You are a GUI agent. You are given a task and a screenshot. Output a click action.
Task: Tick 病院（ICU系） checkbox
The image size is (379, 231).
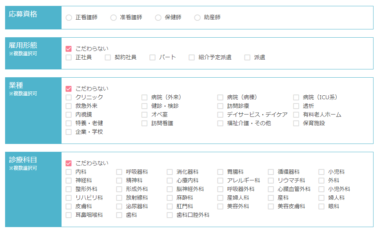coord(296,98)
